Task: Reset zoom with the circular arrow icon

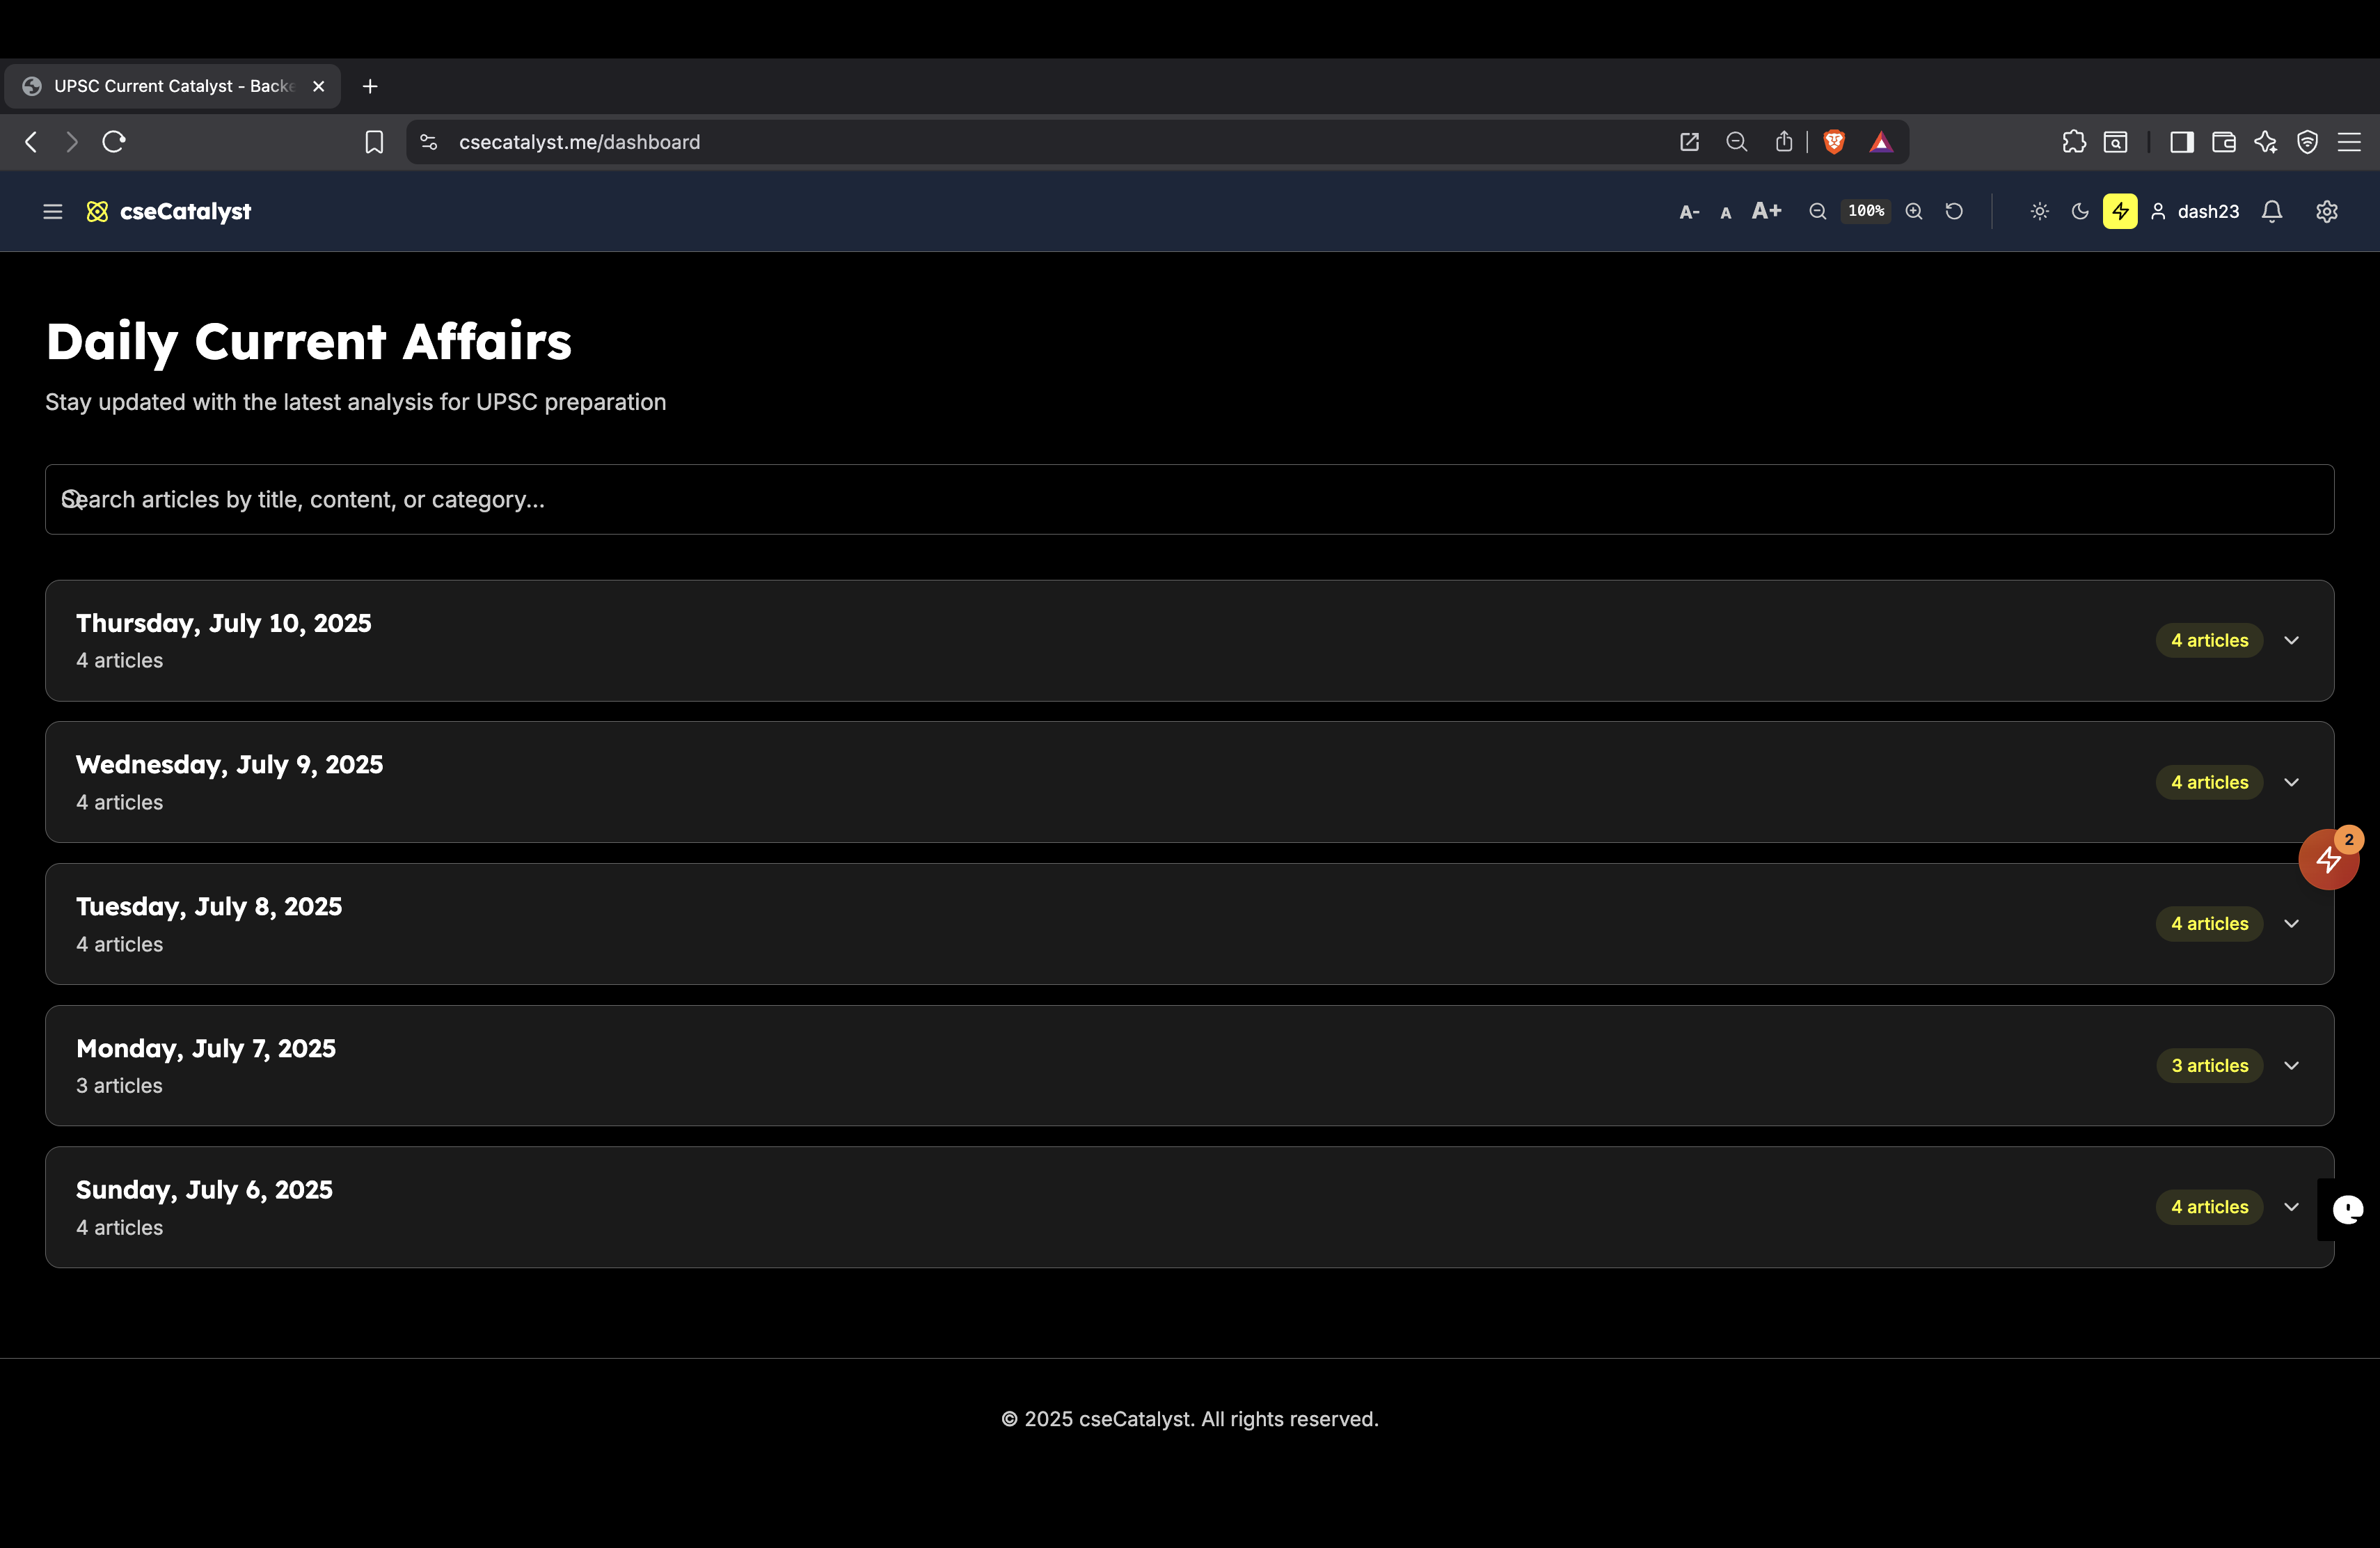Action: point(1954,211)
